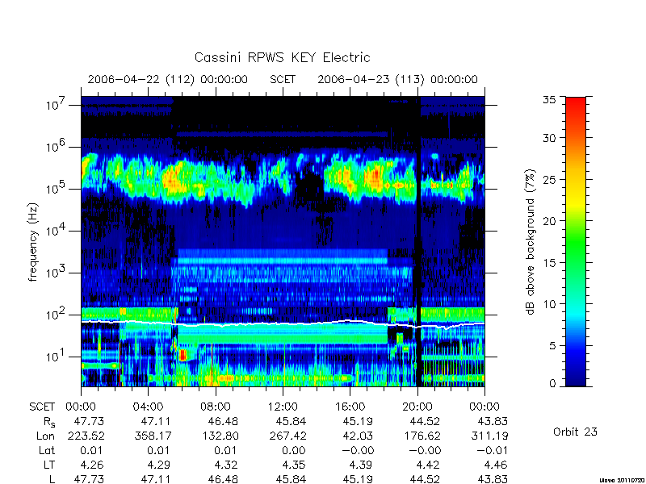
Task: Click the Lon value 267.42
Action: [287, 436]
